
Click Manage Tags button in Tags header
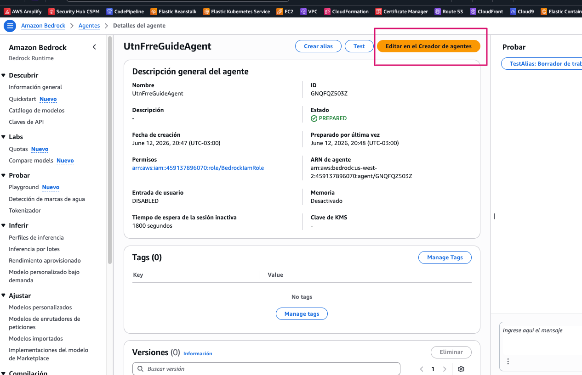(x=445, y=257)
